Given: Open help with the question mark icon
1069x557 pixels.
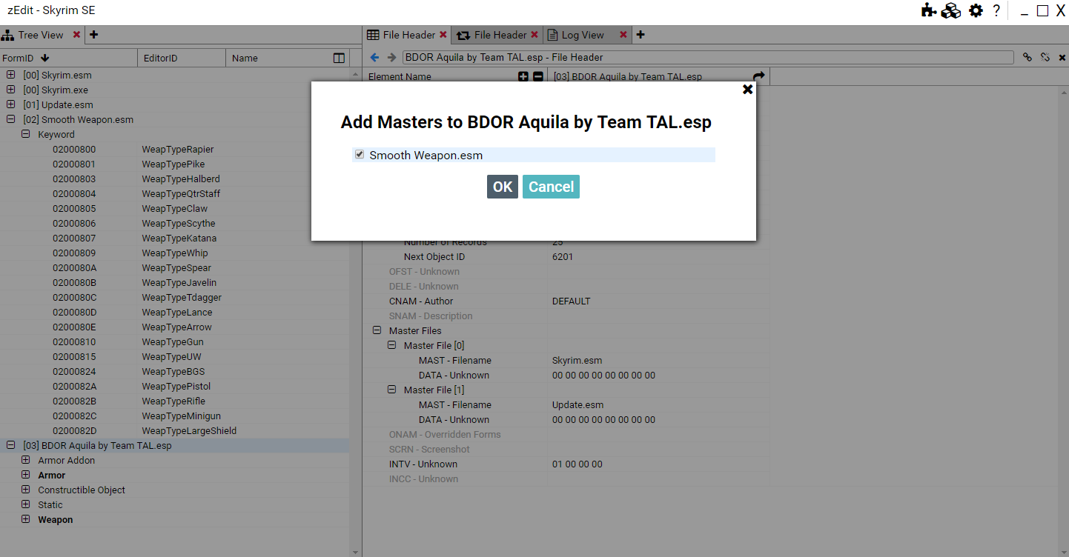Looking at the screenshot, I should pyautogui.click(x=996, y=10).
